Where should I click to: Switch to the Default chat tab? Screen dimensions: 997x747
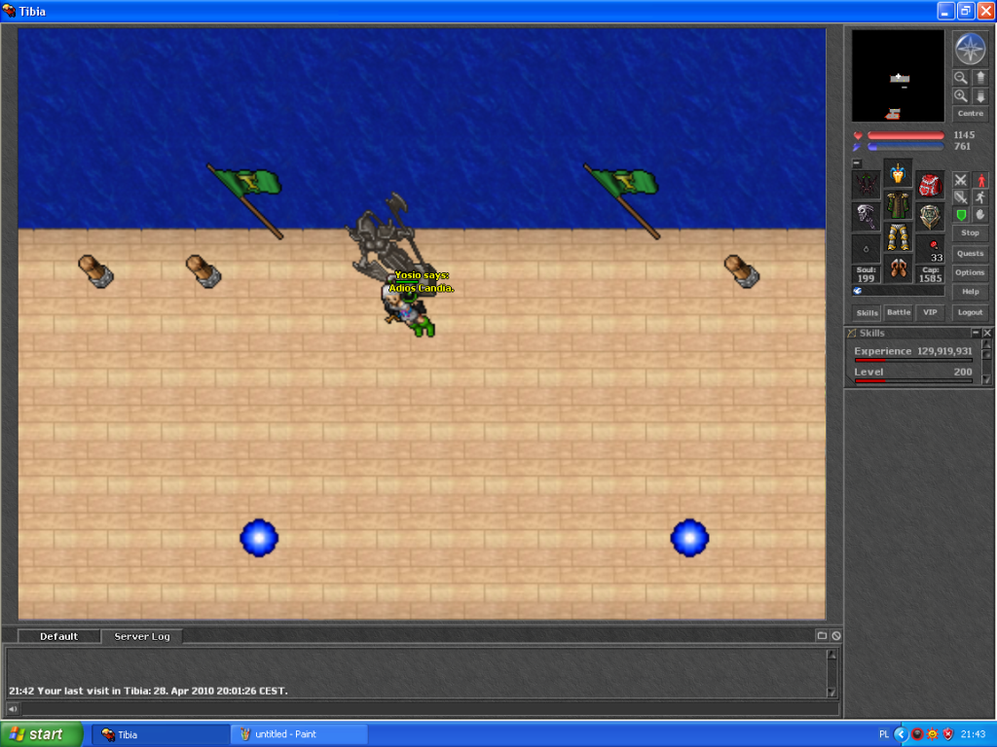(58, 636)
